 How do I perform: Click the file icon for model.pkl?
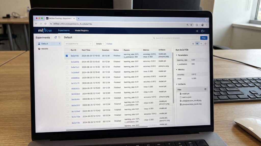point(181,94)
